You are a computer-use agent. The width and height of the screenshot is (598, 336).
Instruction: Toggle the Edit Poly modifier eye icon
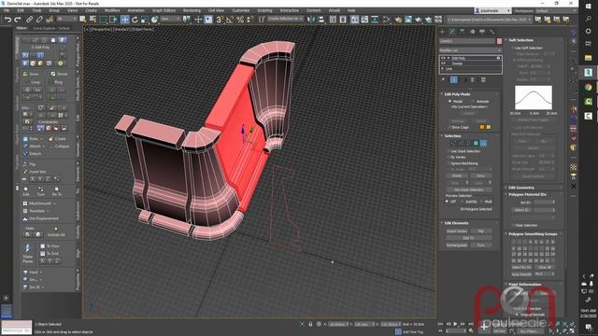[443, 58]
